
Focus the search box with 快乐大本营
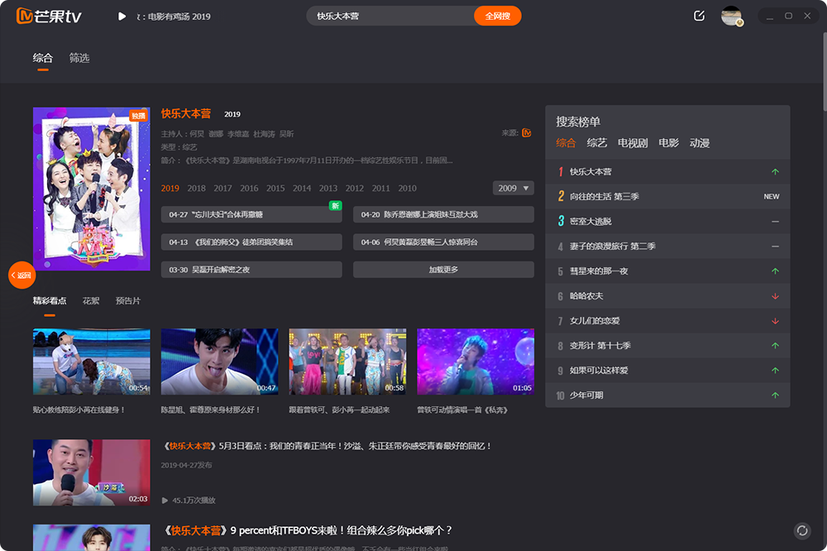click(x=390, y=16)
